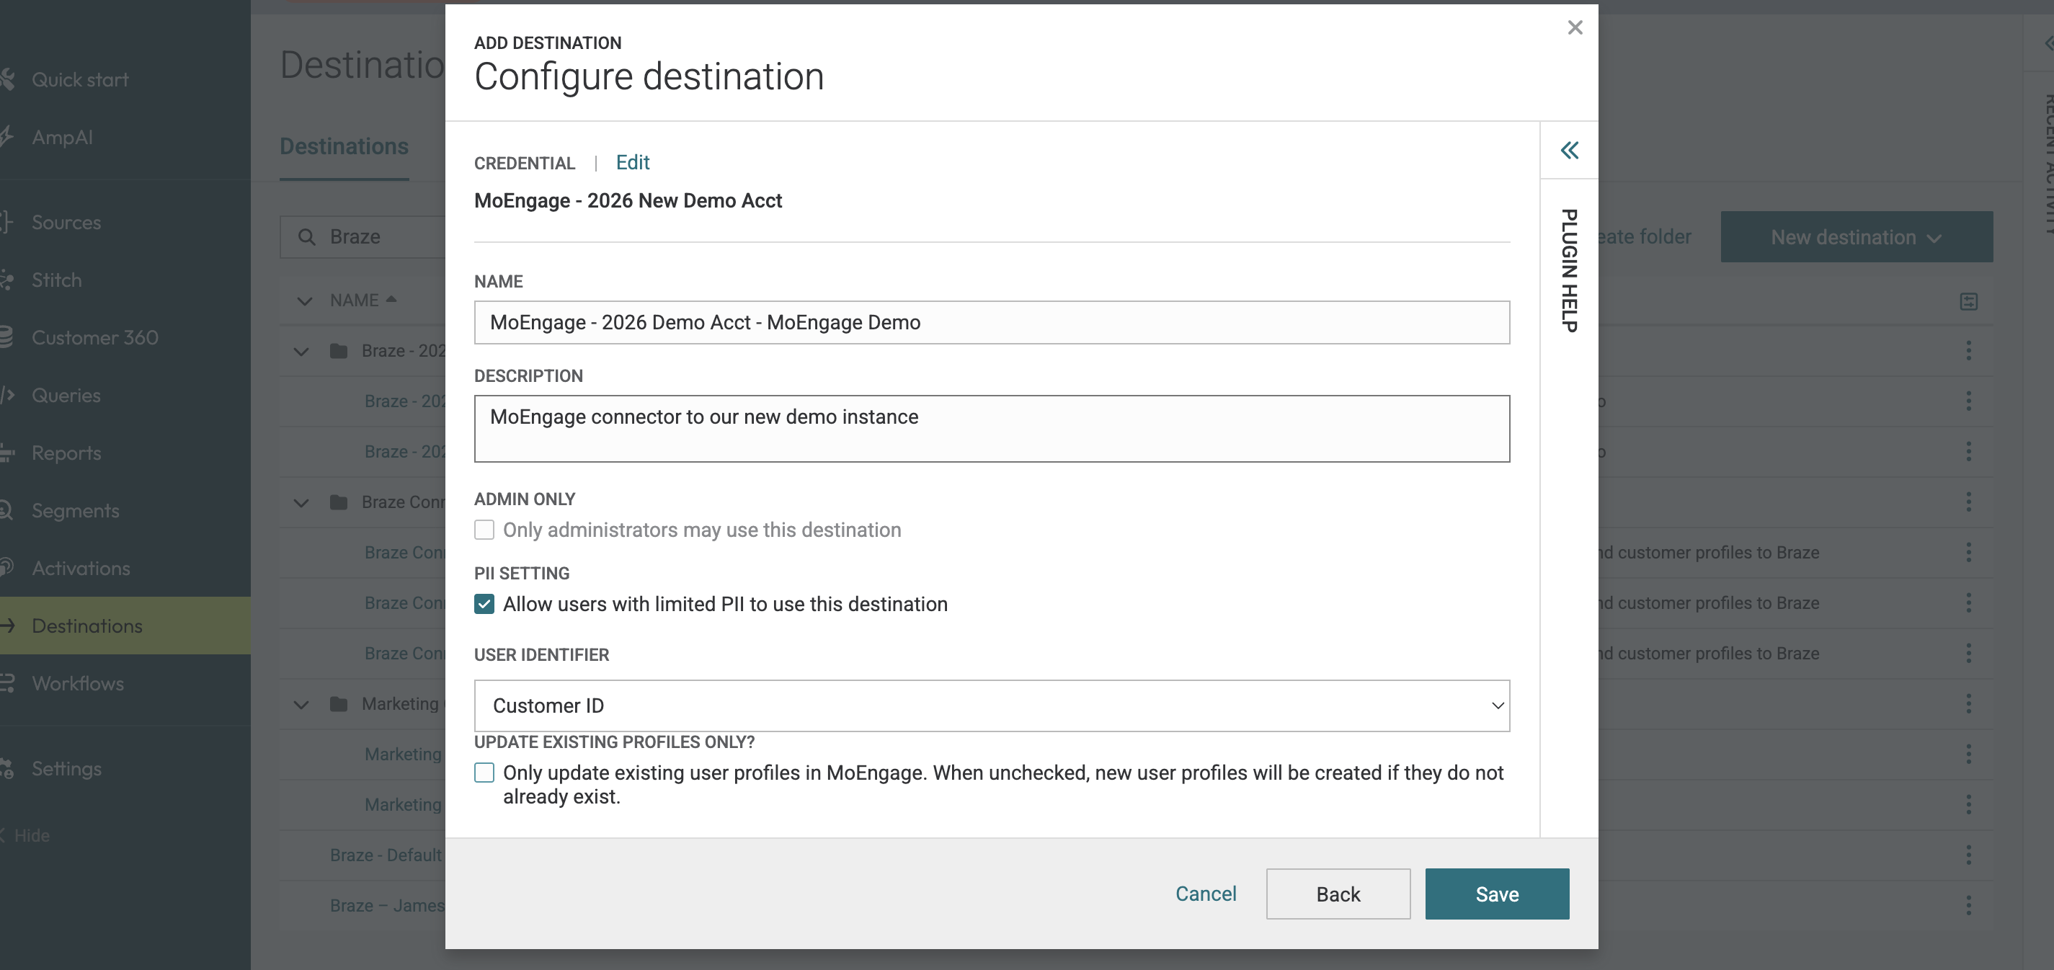Open Segments in the left sidebar

point(75,511)
